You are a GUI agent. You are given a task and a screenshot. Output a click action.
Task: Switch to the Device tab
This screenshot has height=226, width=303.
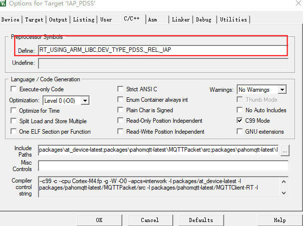[10, 19]
